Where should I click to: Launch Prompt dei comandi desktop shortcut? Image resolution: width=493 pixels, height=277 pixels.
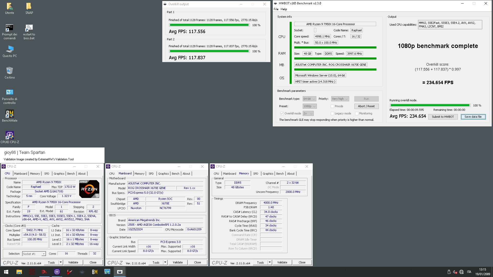pos(10,32)
